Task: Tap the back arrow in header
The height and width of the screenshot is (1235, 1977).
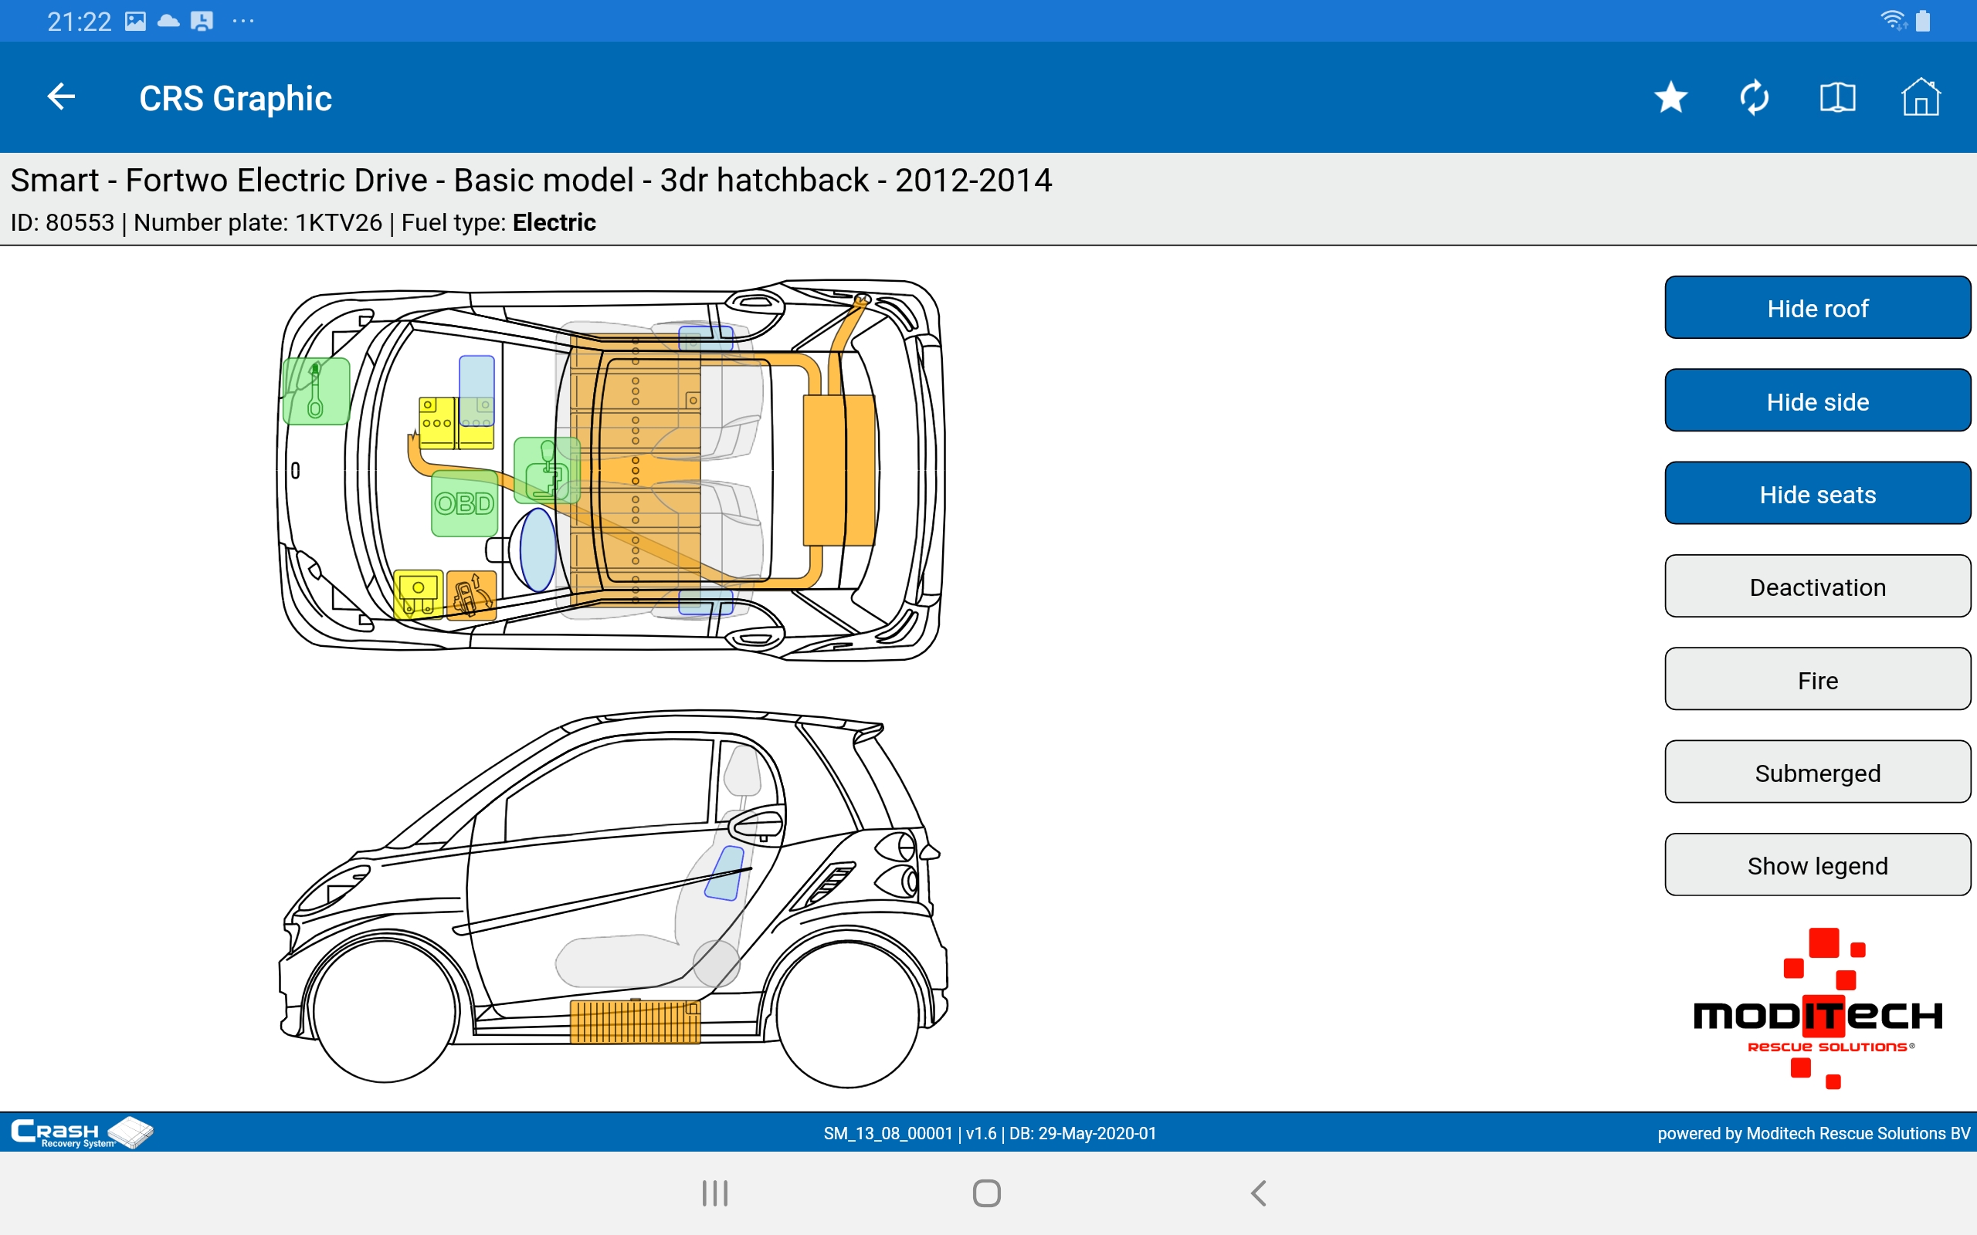Action: pos(61,97)
